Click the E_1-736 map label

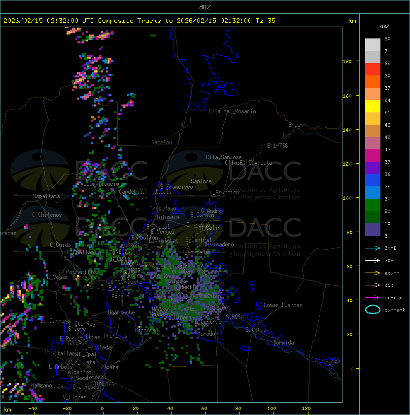tap(277, 146)
